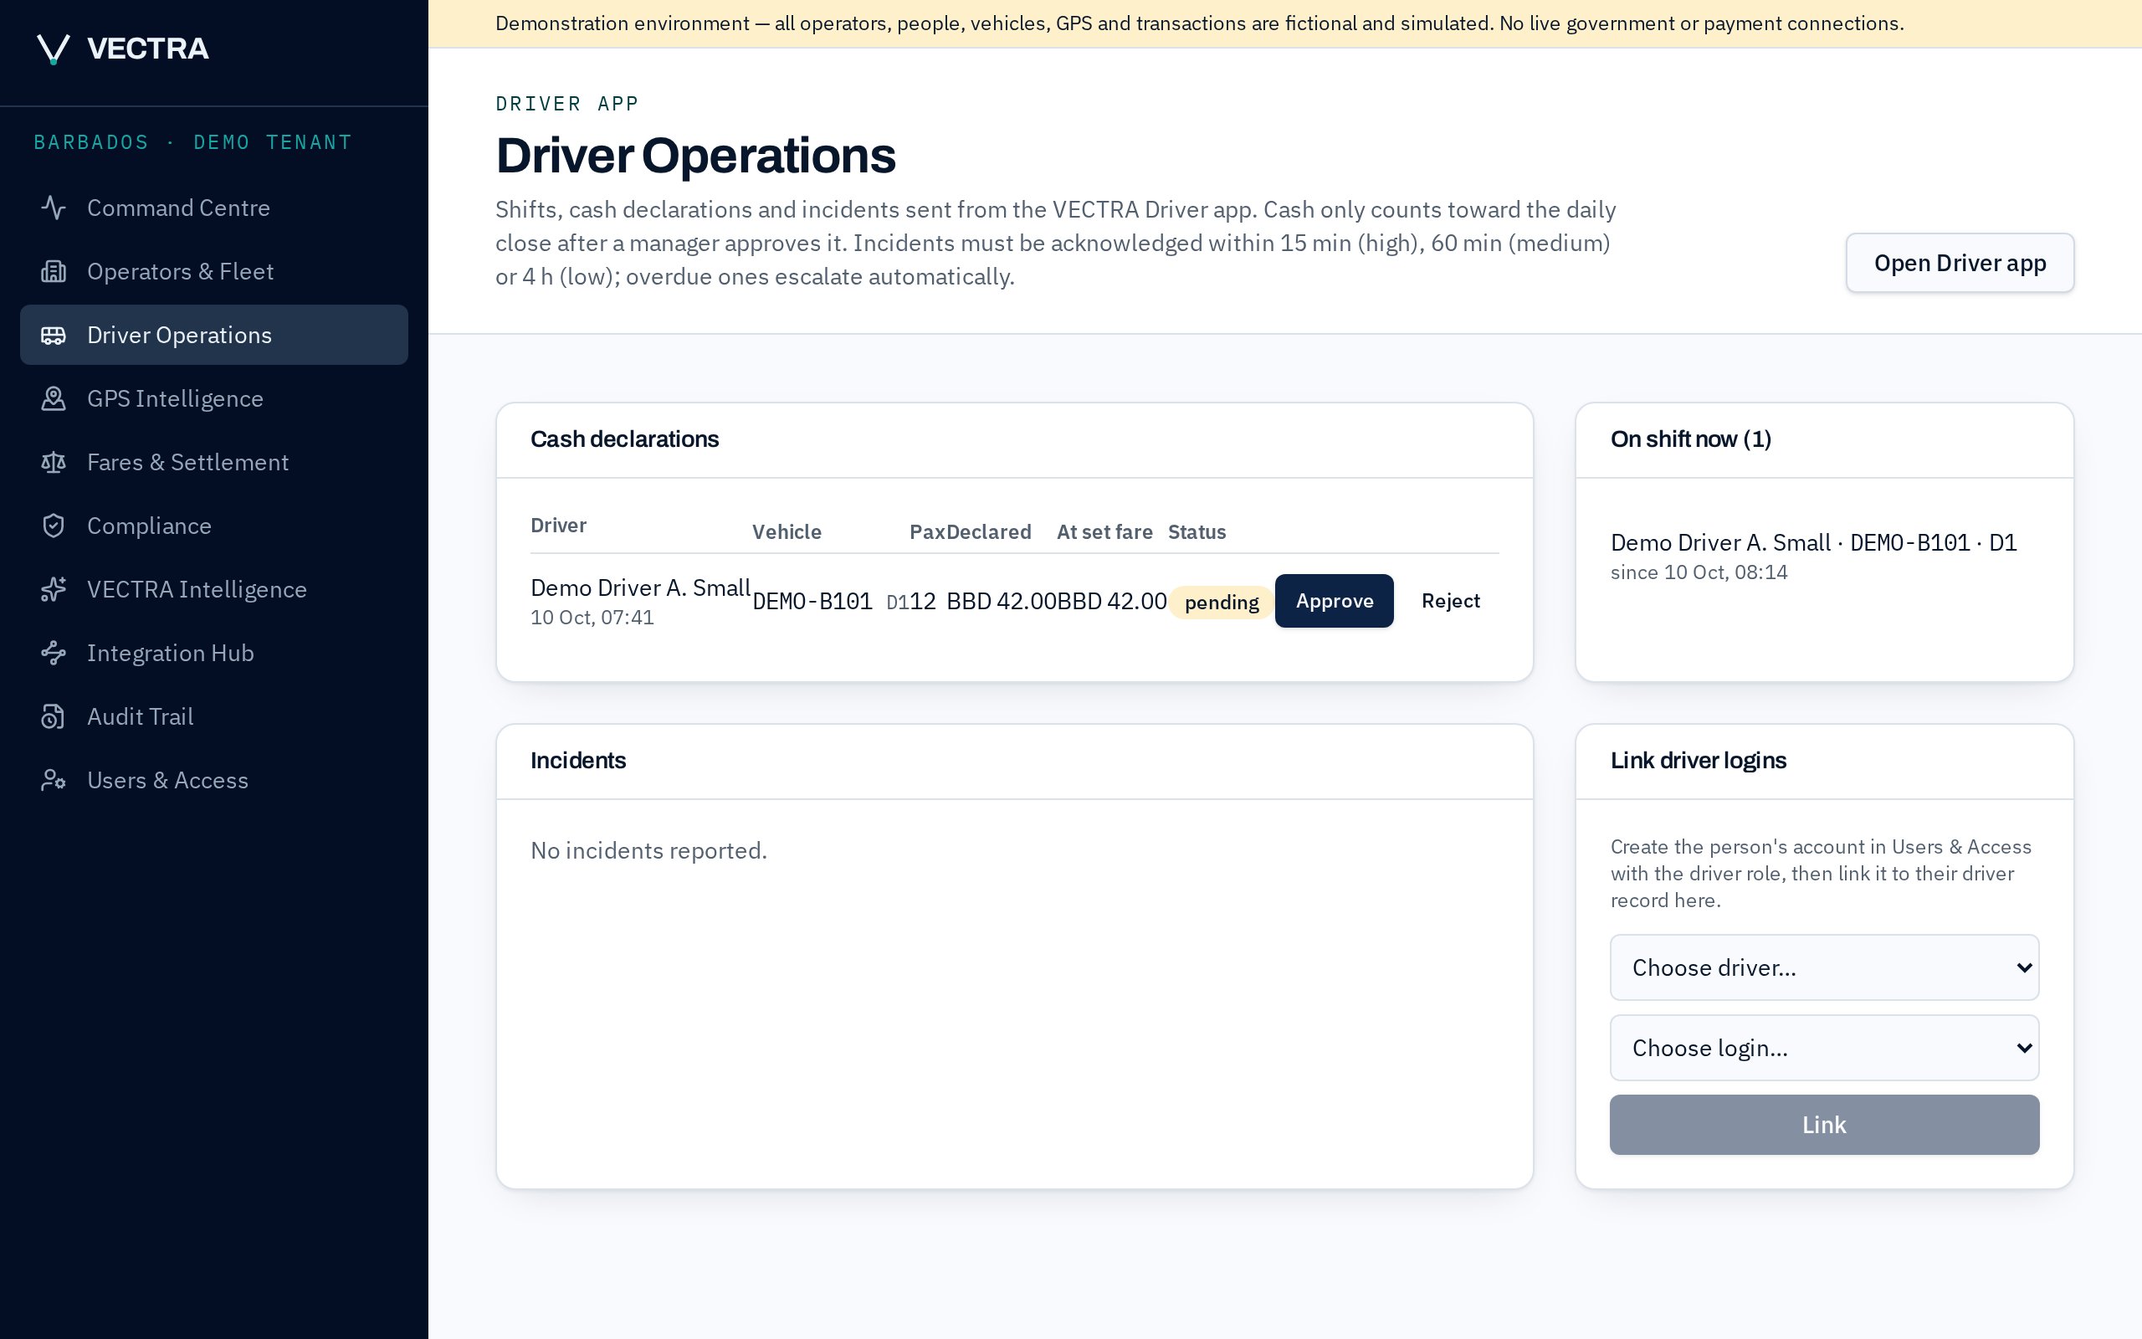Click the 'On shift now (1)' heading
Image resolution: width=2142 pixels, height=1339 pixels.
(x=1690, y=439)
